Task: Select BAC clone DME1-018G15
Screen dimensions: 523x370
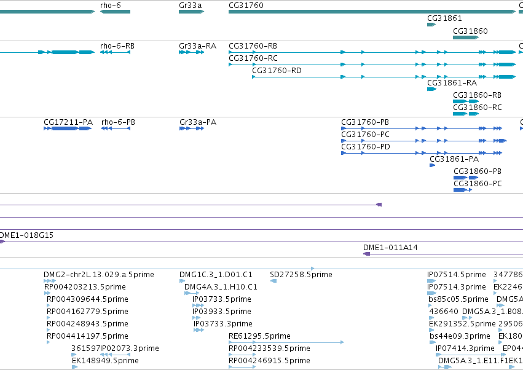Action: (x=262, y=242)
